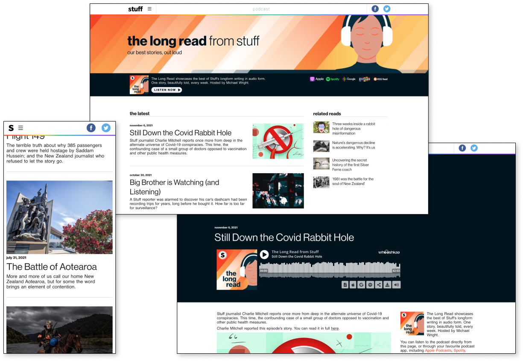Click the Silver Ferns coach thumbnail
Image resolution: width=523 pixels, height=361 pixels.
pyautogui.click(x=321, y=163)
